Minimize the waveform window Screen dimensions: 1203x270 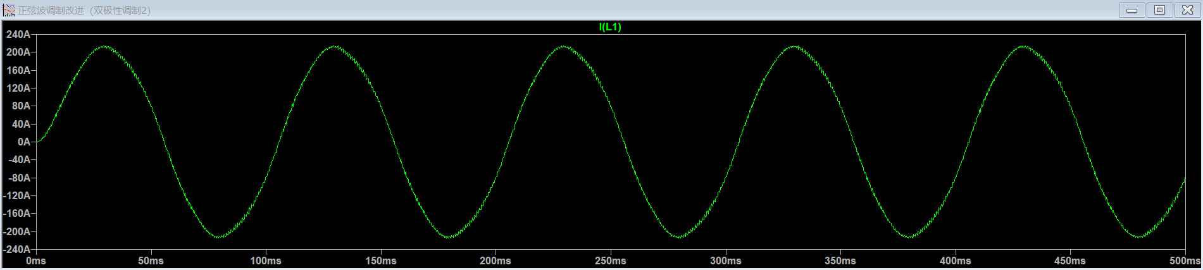click(1131, 10)
